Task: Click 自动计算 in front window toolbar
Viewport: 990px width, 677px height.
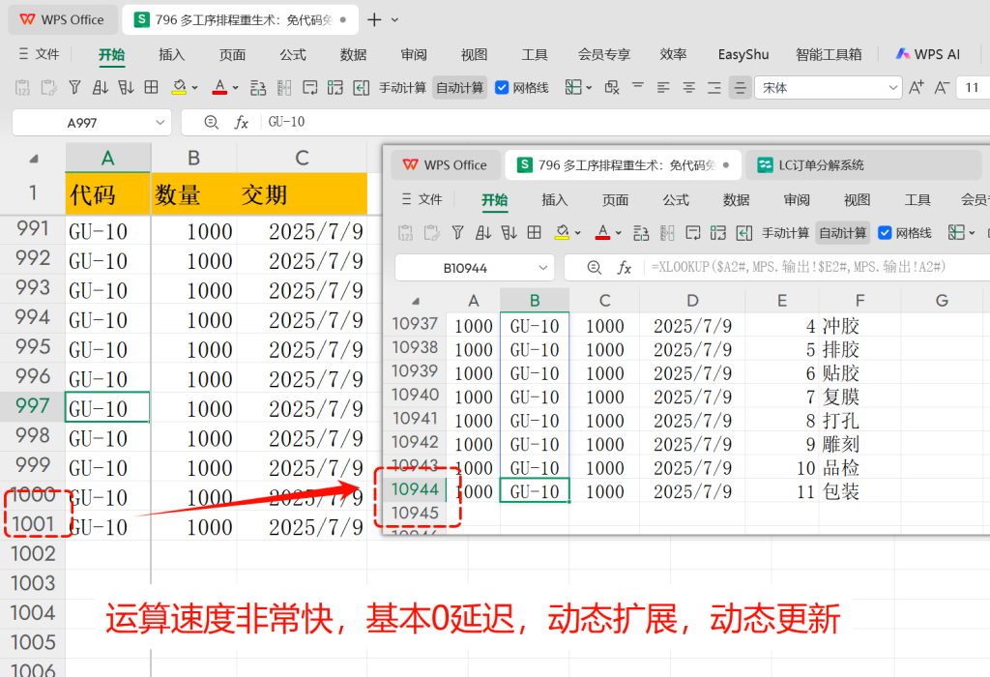Action: click(x=842, y=233)
